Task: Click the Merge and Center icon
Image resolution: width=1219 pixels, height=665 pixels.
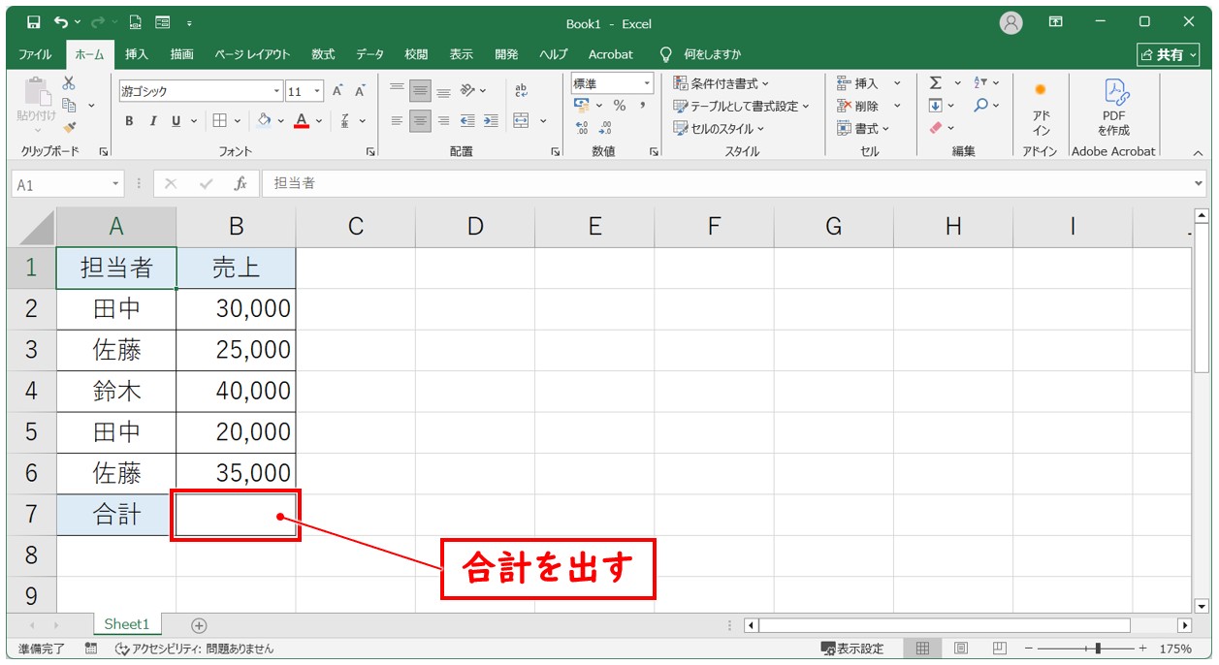Action: coord(521,121)
